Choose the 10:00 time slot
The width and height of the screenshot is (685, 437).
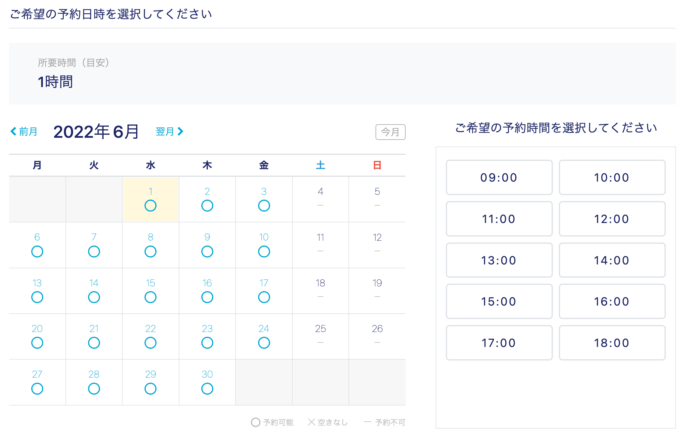point(612,178)
